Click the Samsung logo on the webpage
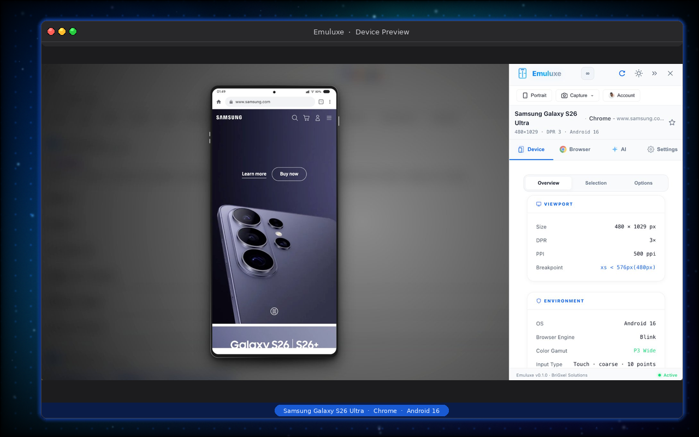The width and height of the screenshot is (699, 437). [x=229, y=117]
